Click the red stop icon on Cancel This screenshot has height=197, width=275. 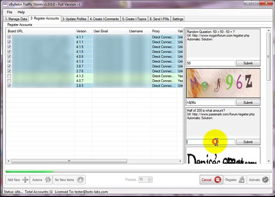pyautogui.click(x=218, y=180)
